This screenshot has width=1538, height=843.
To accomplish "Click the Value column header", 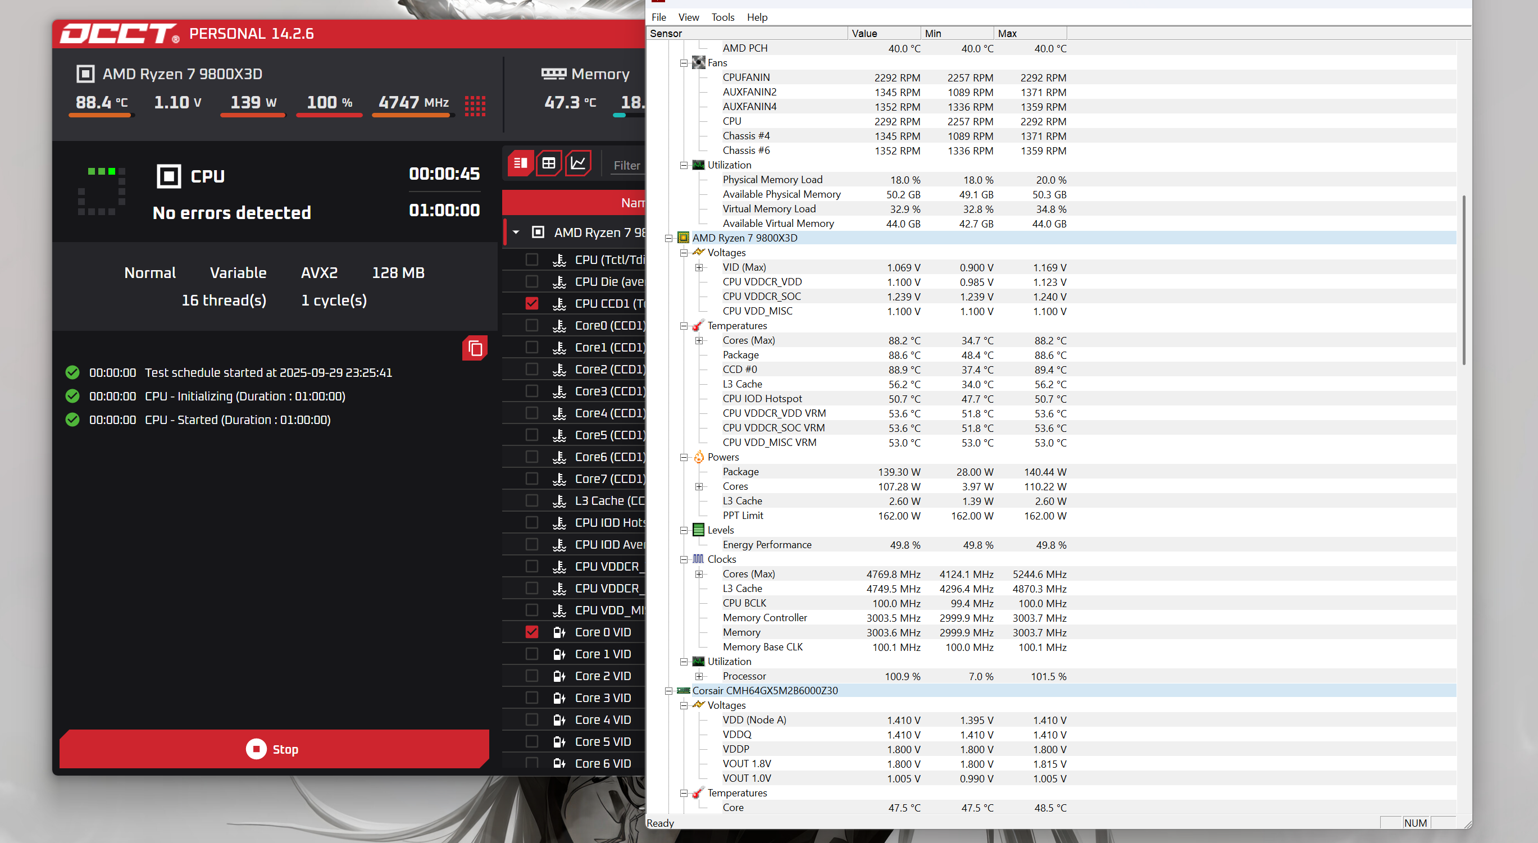I will tap(884, 34).
